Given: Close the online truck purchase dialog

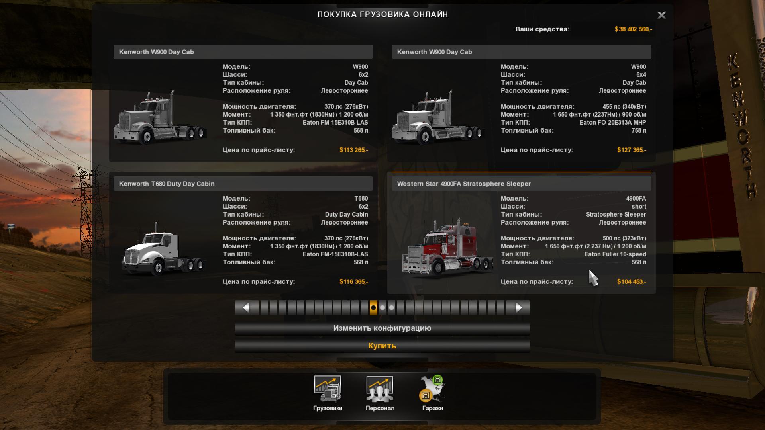Looking at the screenshot, I should 661,15.
